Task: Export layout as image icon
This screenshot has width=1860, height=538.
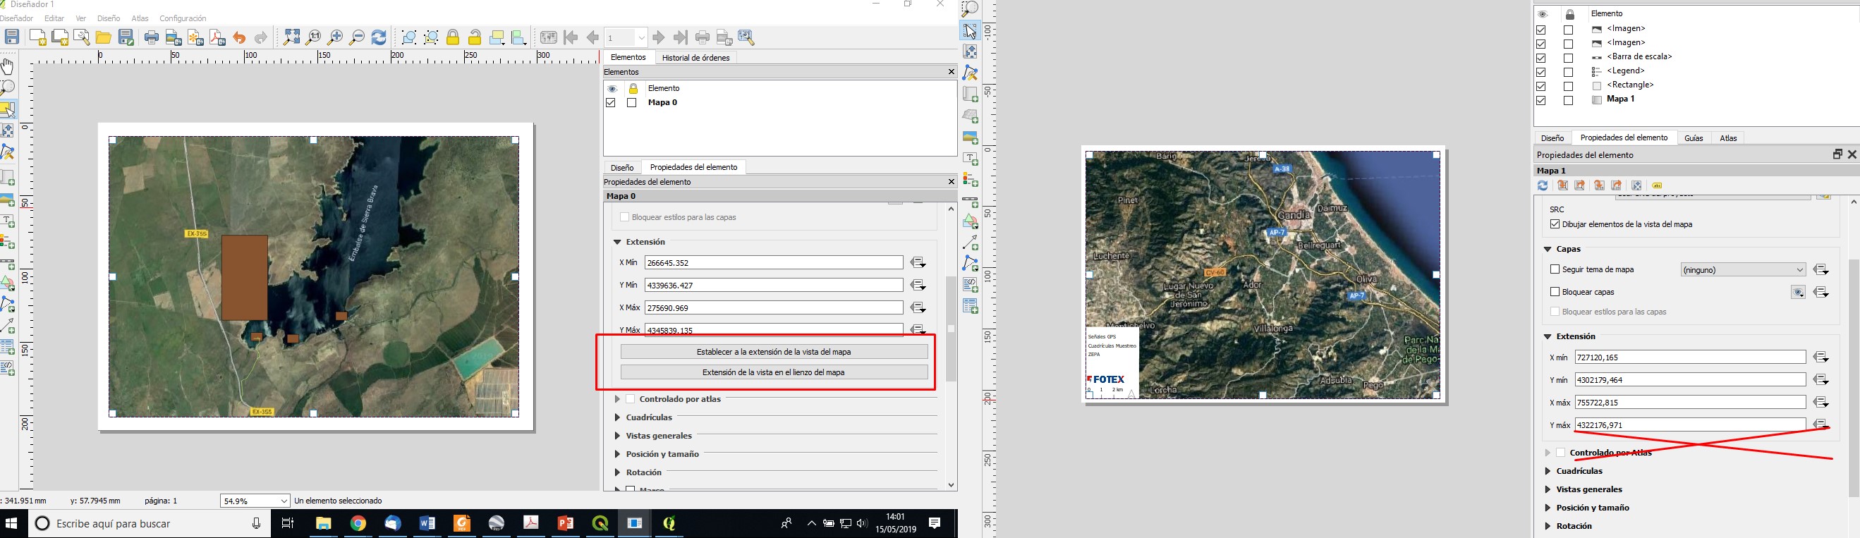Action: [x=174, y=37]
